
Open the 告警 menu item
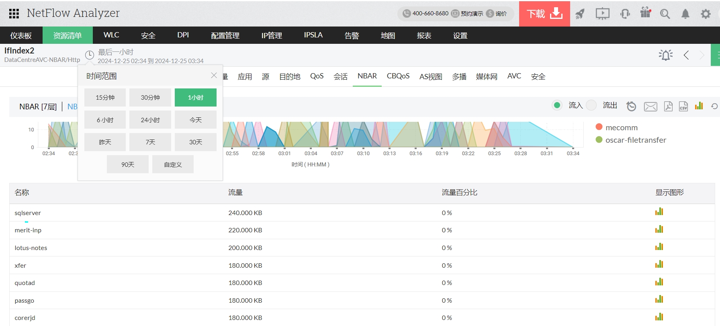[352, 35]
